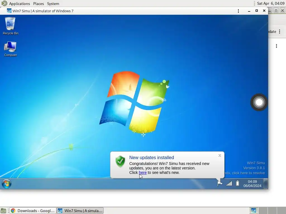Open the Applications menu
This screenshot has width=286, height=214.
click(20, 4)
